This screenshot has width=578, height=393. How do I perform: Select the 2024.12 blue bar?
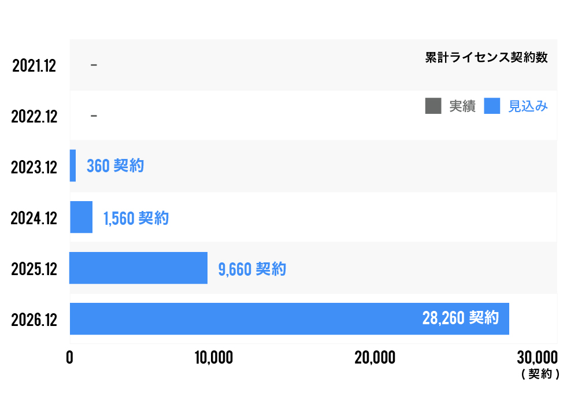81,217
